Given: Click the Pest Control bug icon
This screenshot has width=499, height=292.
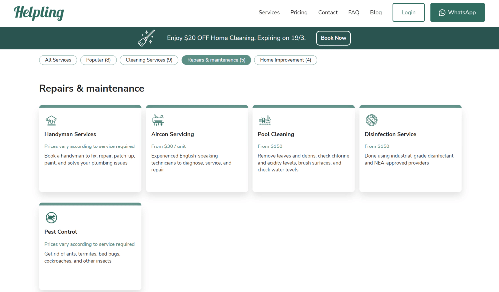Looking at the screenshot, I should 51,218.
